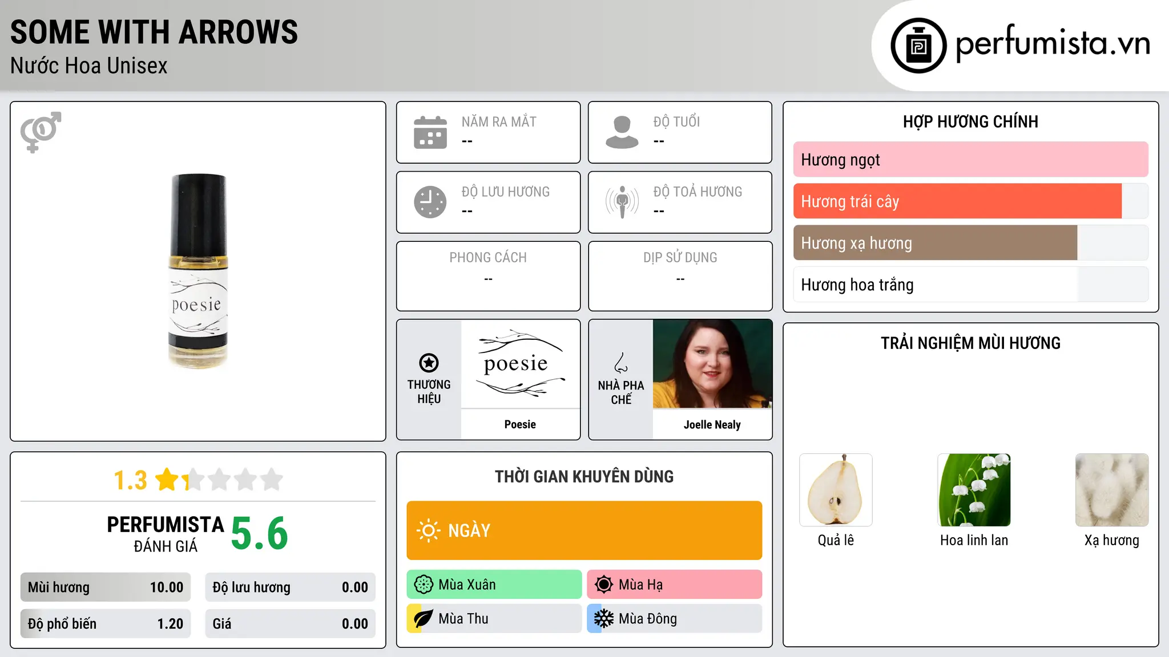Click the Dịp sử dụng card

point(680,276)
